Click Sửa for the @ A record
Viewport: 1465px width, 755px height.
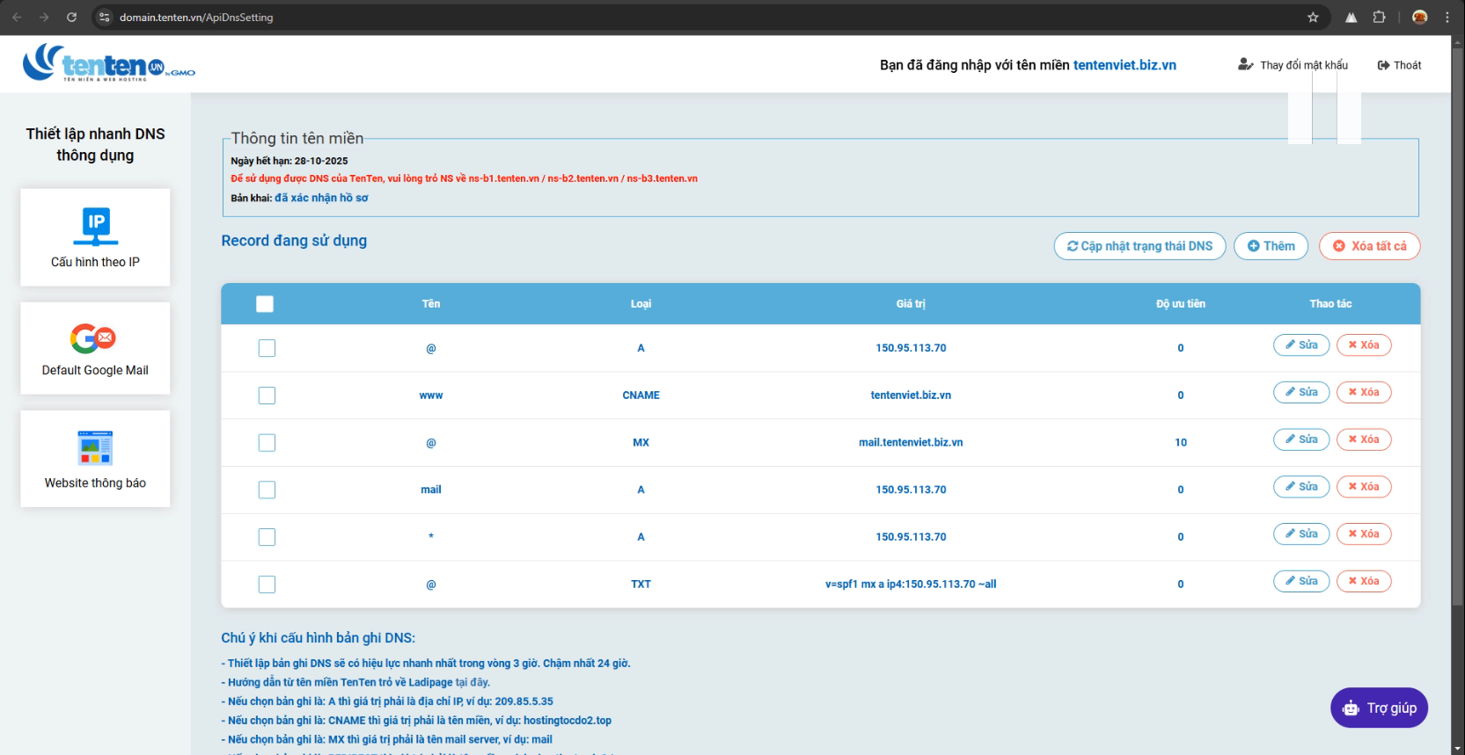point(1301,345)
